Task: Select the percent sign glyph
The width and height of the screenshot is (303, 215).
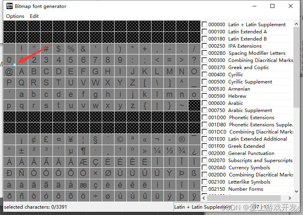Action: (71, 48)
